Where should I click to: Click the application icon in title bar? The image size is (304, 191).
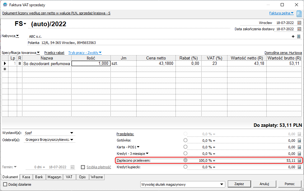(x=5, y=5)
